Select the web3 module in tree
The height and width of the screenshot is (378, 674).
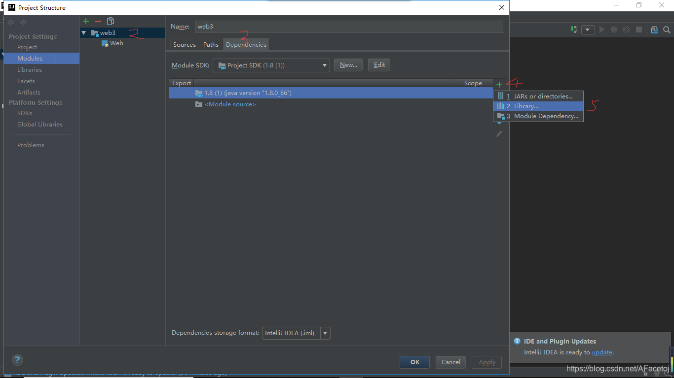coord(122,33)
